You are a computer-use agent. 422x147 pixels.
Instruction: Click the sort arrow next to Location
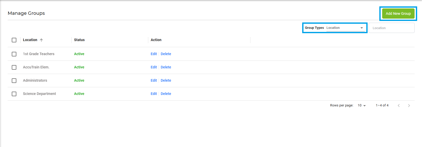[x=41, y=40]
